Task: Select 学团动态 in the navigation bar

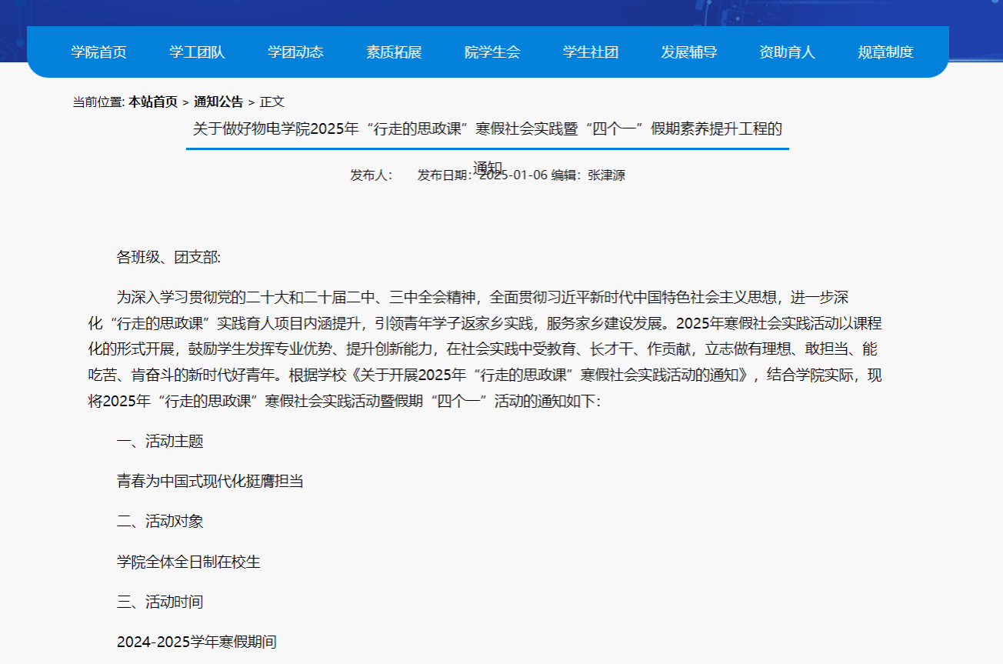Action: pos(295,52)
